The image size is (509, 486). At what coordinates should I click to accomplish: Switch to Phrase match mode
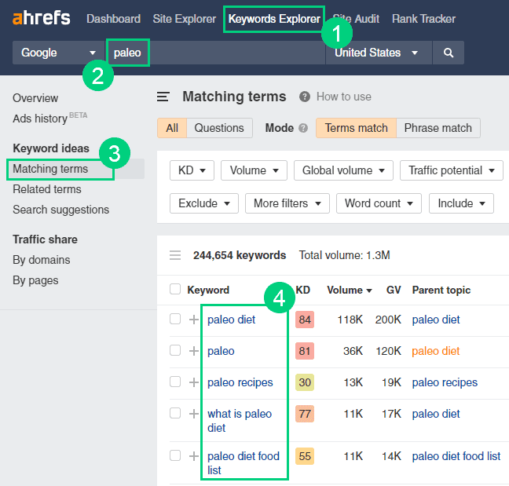click(438, 128)
